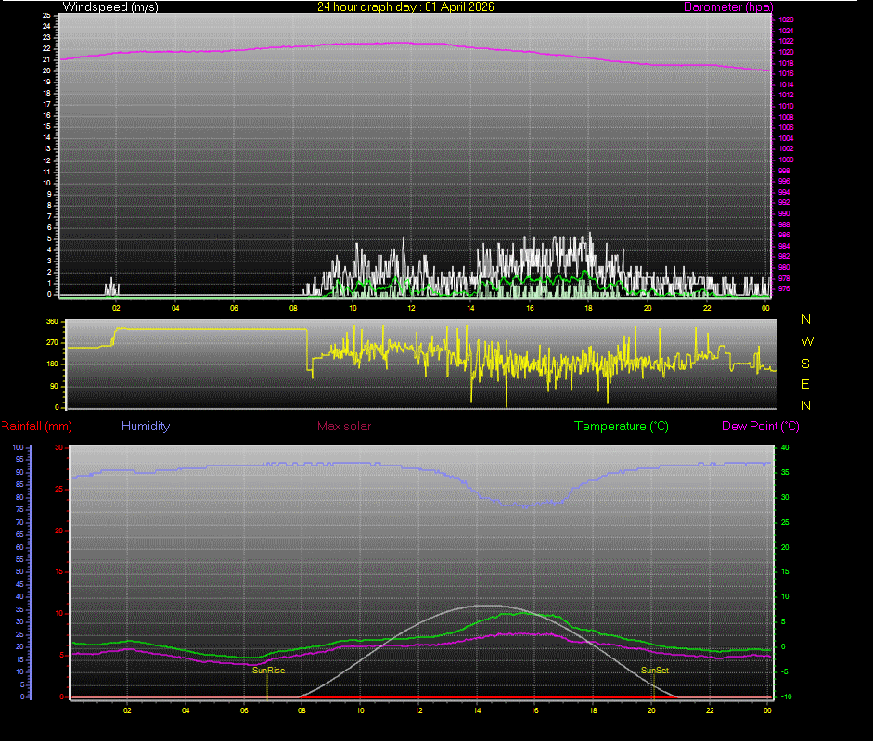873x741 pixels.
Task: Click the SunRise marker on the graph
Action: (x=267, y=670)
